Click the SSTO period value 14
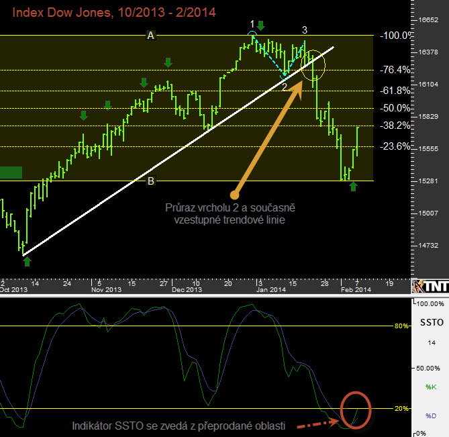This screenshot has width=449, height=437. tap(432, 342)
